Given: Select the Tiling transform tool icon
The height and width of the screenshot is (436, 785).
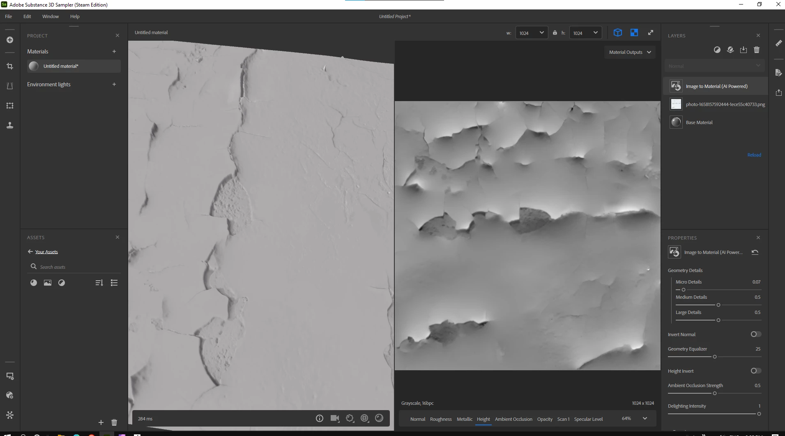Looking at the screenshot, I should point(10,106).
